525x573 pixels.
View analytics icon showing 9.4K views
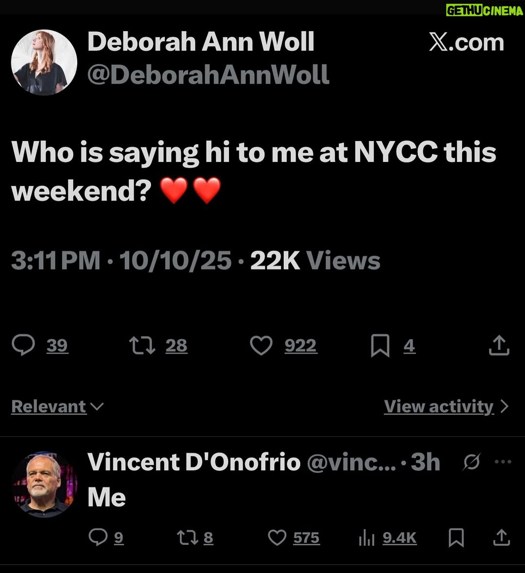[367, 538]
